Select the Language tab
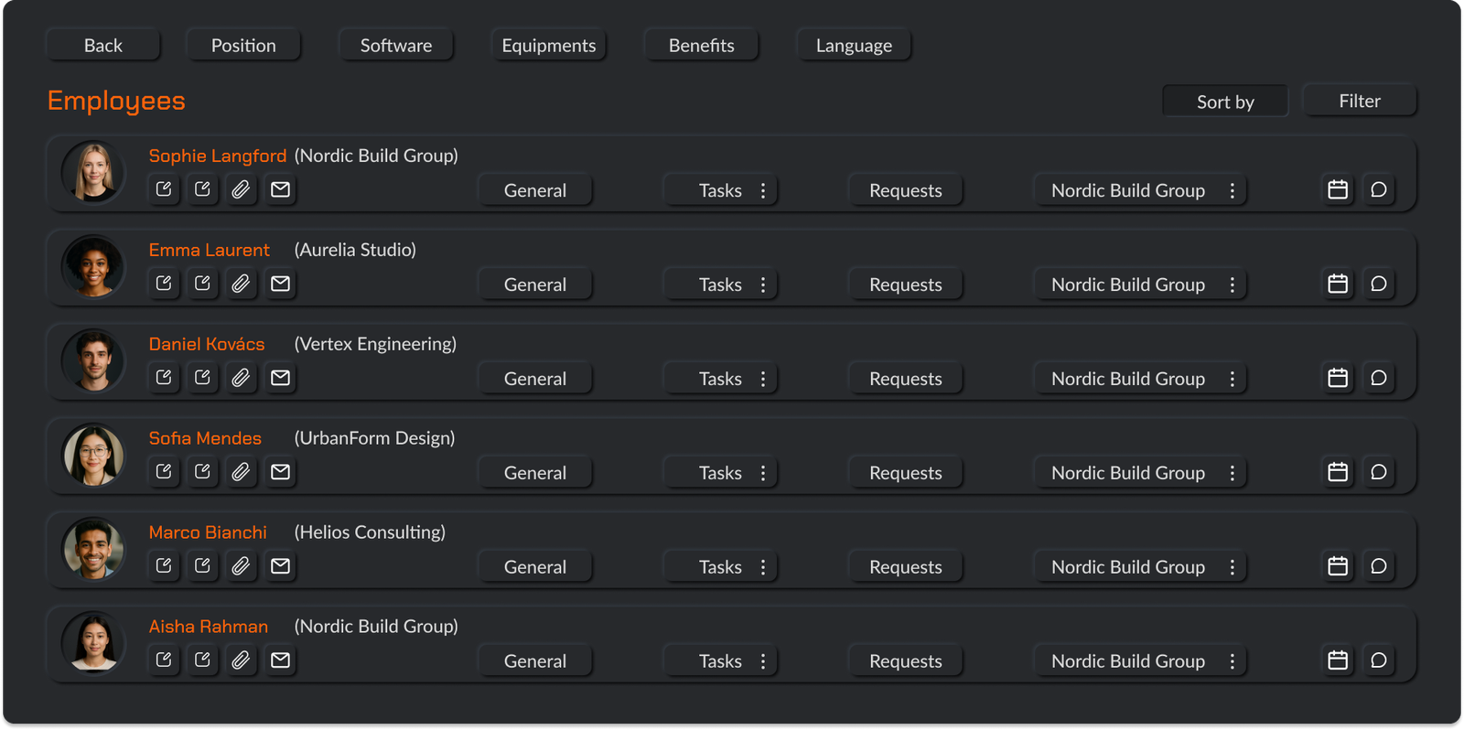The image size is (1464, 730). click(854, 45)
